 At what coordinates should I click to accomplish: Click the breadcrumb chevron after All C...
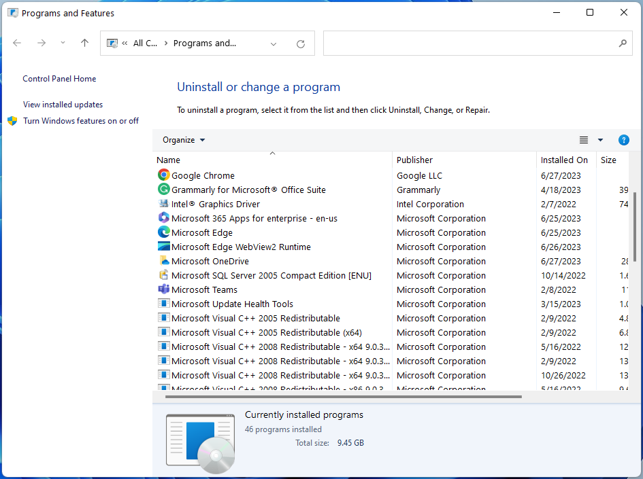coord(165,43)
